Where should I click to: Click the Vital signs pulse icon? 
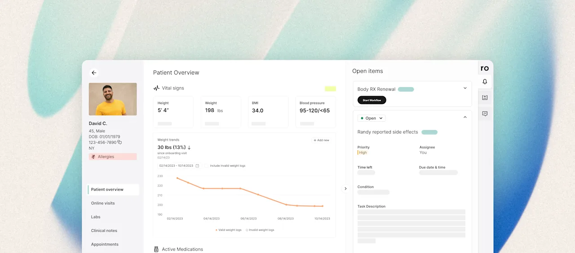coord(156,88)
